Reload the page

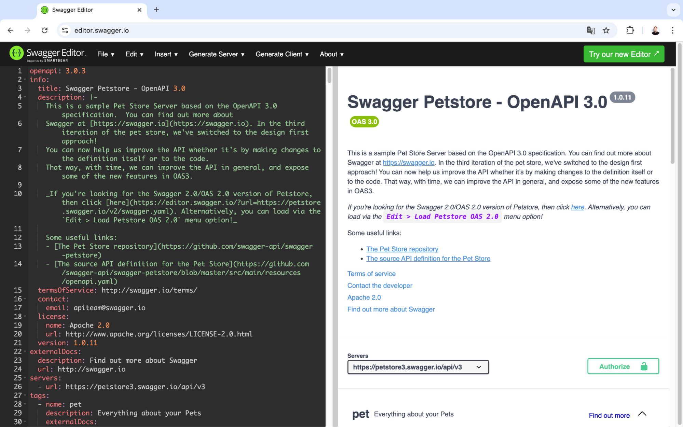[44, 30]
